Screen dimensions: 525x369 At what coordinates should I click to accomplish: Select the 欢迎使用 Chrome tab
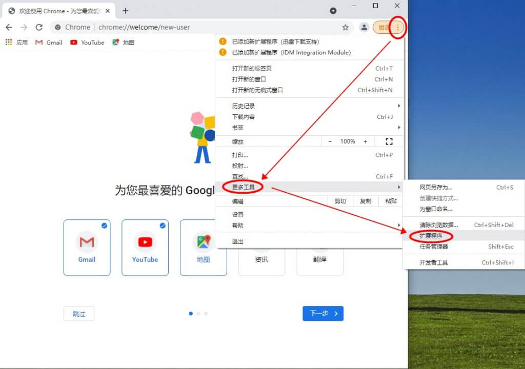59,11
